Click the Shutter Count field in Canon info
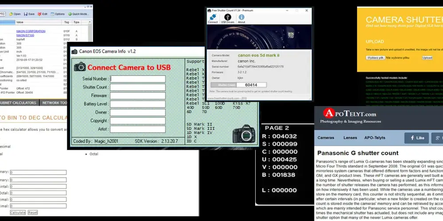Screen dimensions: 443x221 [x=138, y=88]
